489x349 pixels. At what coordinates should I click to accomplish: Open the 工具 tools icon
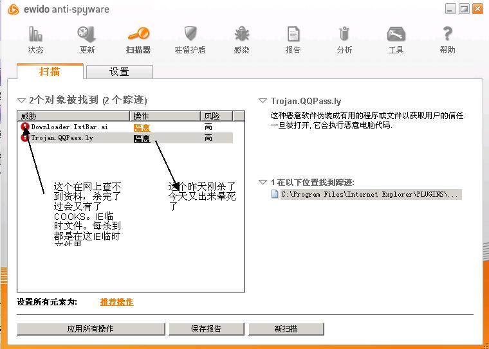tap(396, 34)
